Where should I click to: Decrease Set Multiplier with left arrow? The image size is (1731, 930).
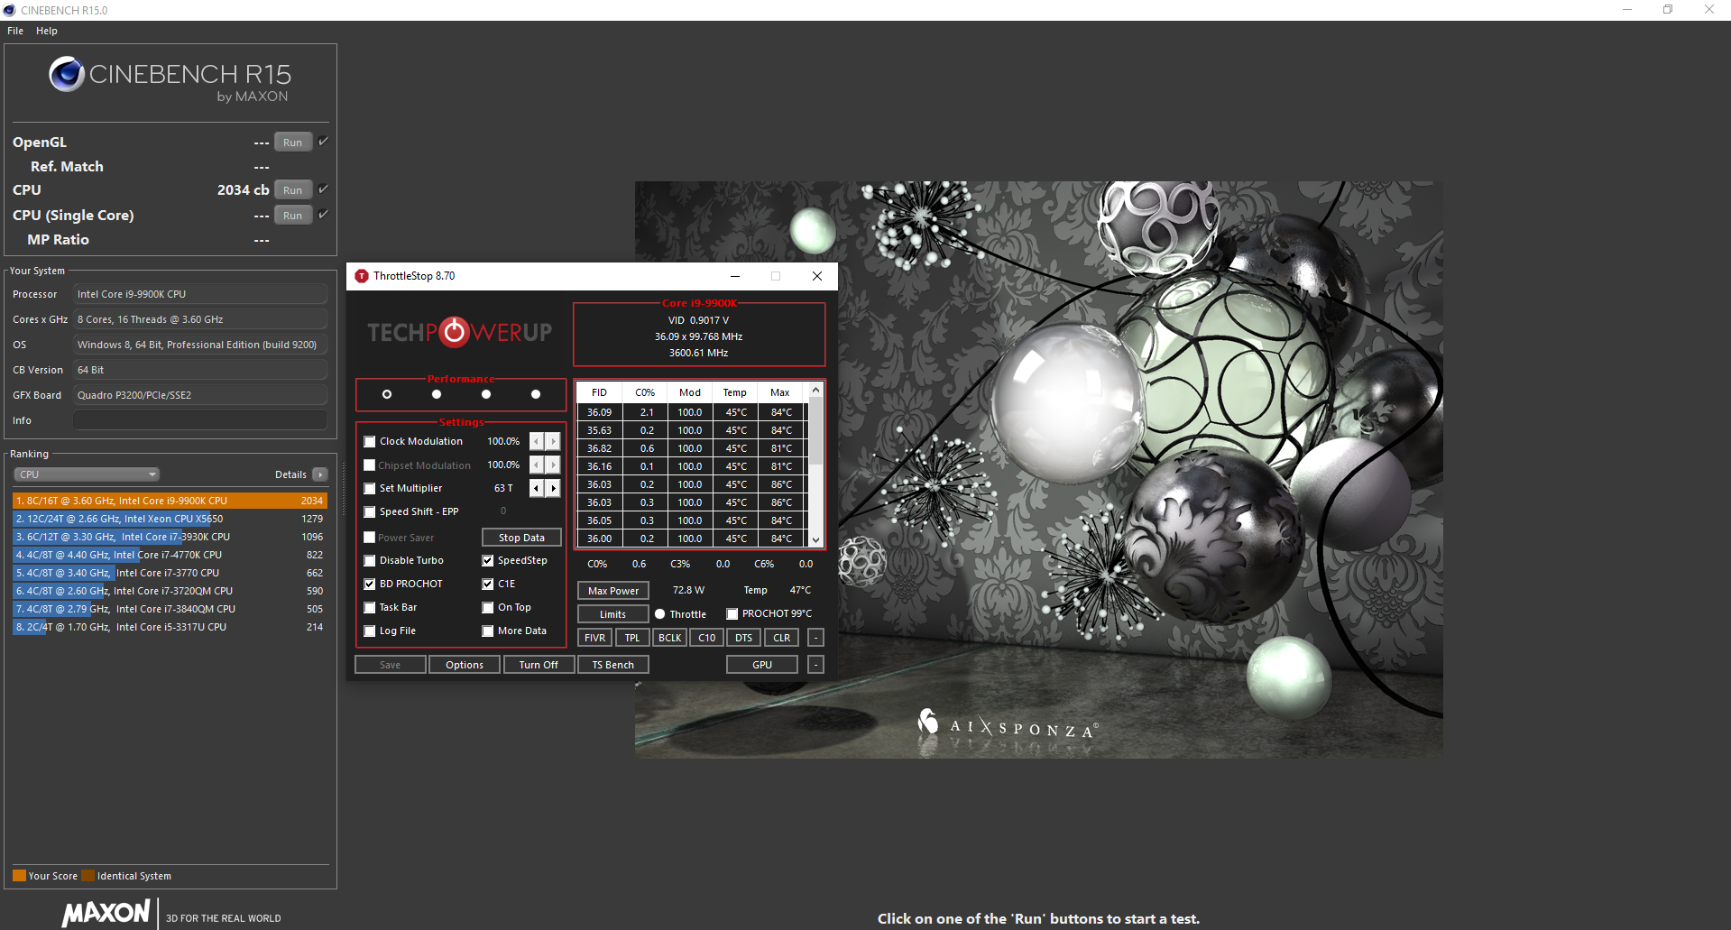click(537, 488)
